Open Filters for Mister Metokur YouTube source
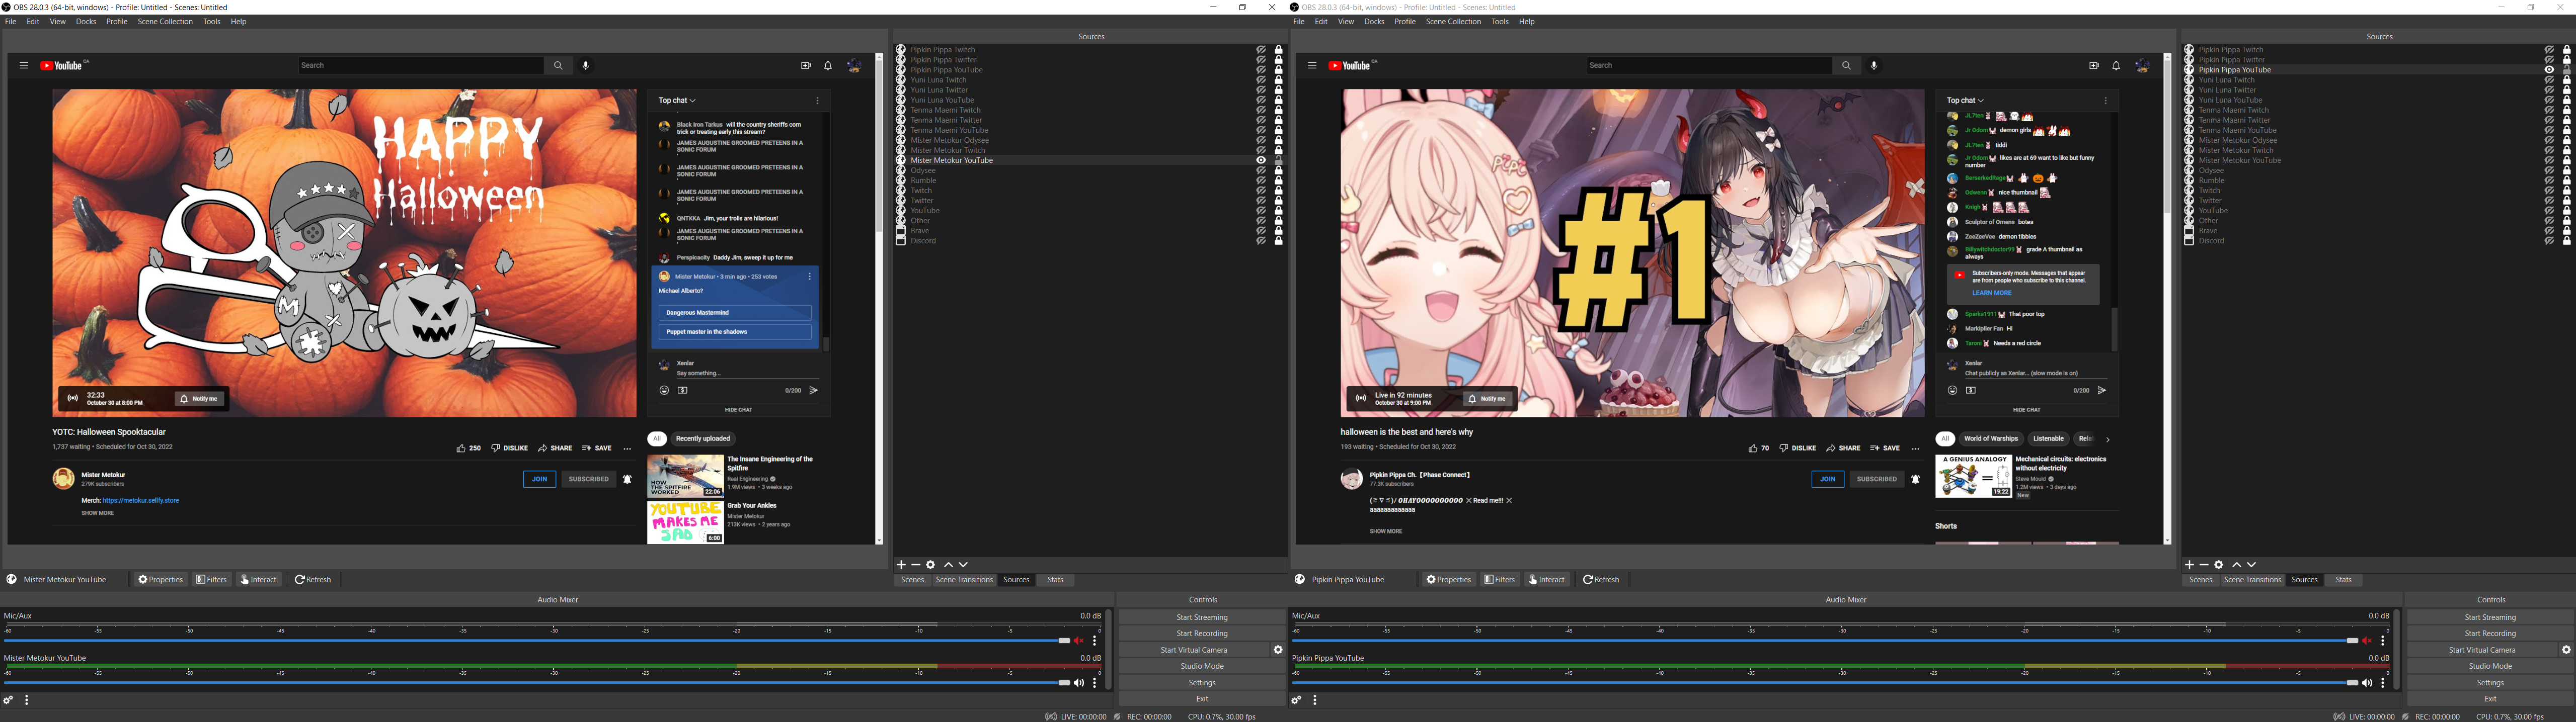The image size is (2576, 722). 211,580
